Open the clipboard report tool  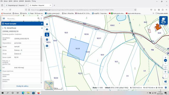pyautogui.click(x=47, y=40)
